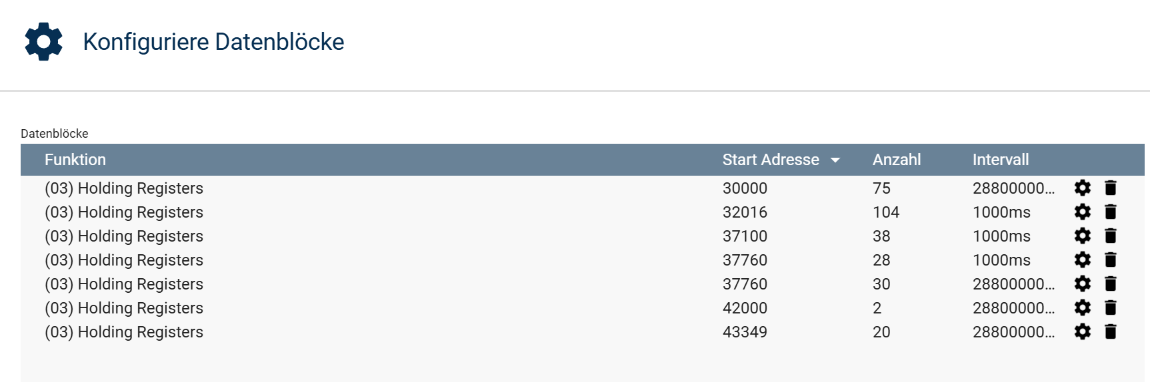Toggle the sort arrow next to Start Adresse
The image size is (1150, 382).
[835, 160]
